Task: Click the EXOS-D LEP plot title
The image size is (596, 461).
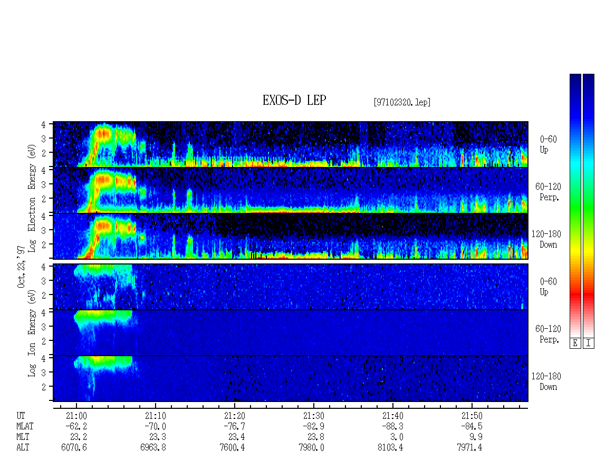Action: [294, 100]
